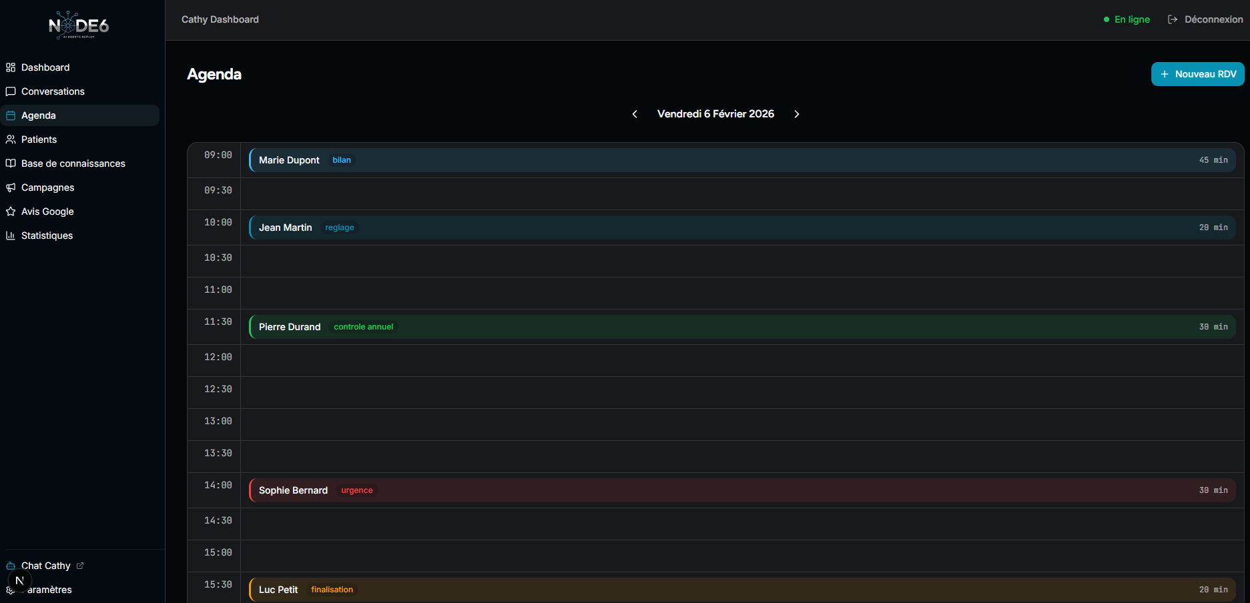The height and width of the screenshot is (603, 1250).
Task: Open Sophie Bernard urgence appointment
Action: tap(741, 490)
